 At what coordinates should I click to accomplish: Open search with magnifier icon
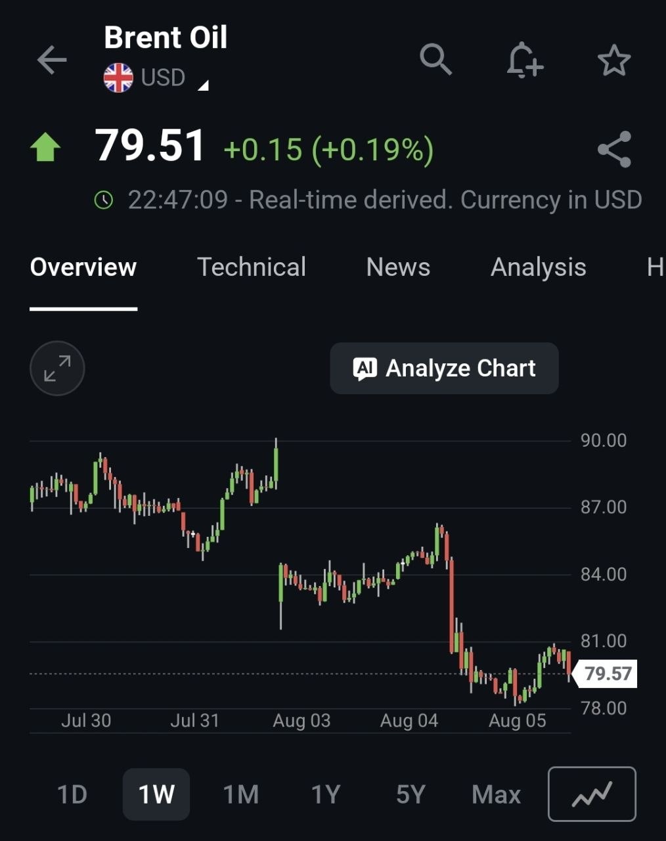coord(435,60)
